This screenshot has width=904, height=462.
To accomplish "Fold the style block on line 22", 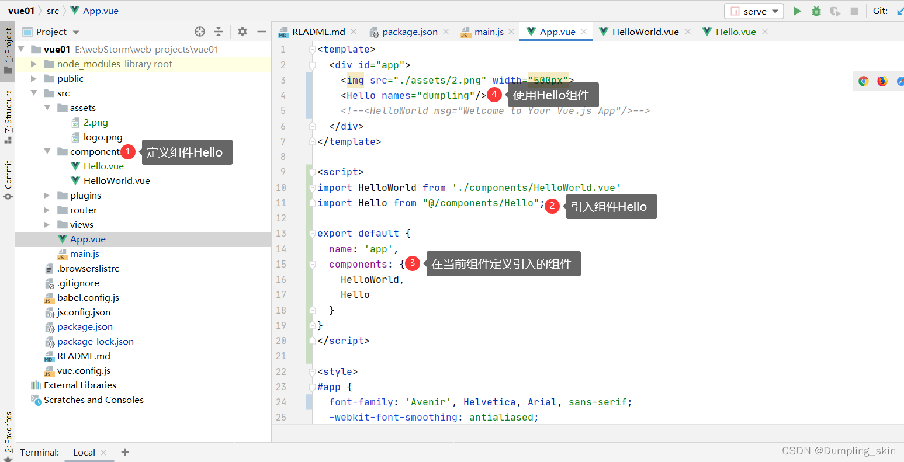I will 312,372.
